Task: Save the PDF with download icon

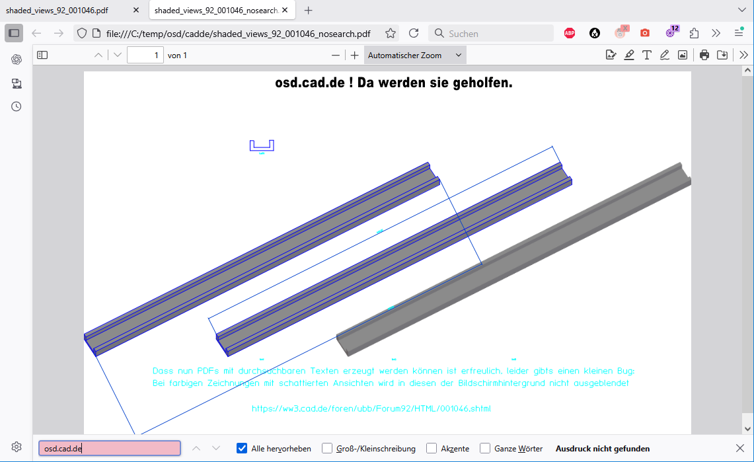Action: (x=722, y=56)
